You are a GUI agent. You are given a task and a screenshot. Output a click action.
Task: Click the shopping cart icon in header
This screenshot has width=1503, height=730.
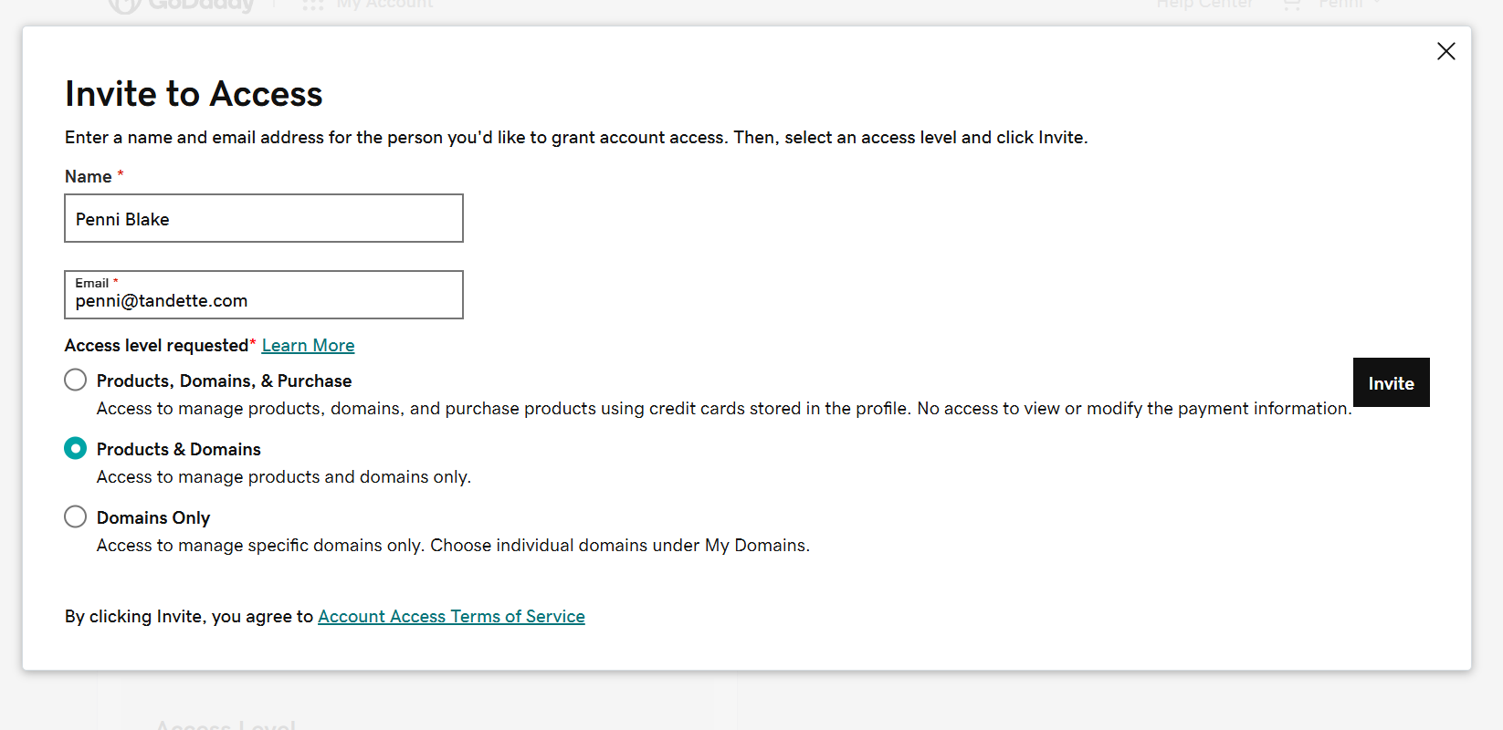click(1291, 5)
